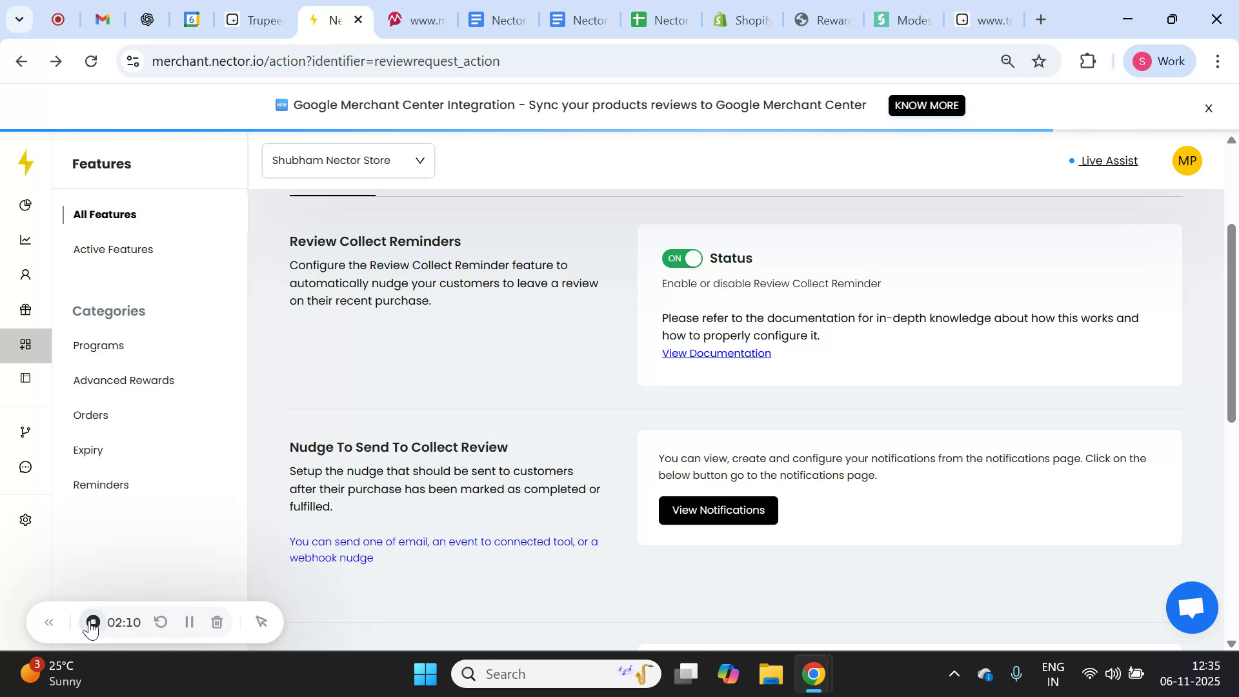Select the layout panel icon below features

pos(26,378)
